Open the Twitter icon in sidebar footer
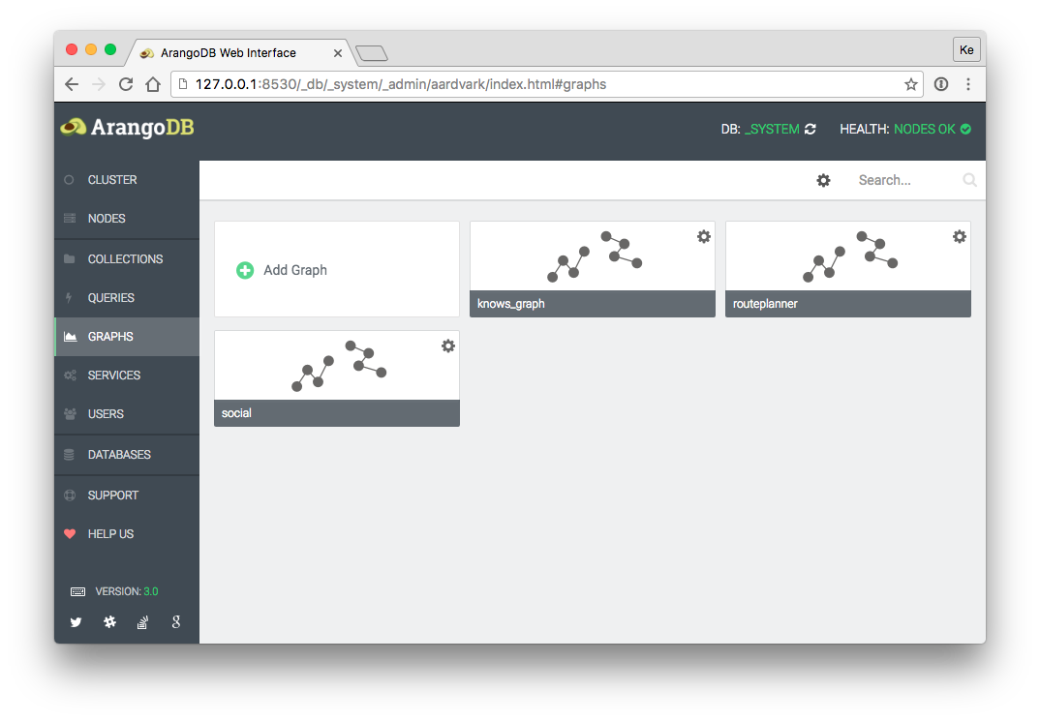1040x721 pixels. (76, 622)
